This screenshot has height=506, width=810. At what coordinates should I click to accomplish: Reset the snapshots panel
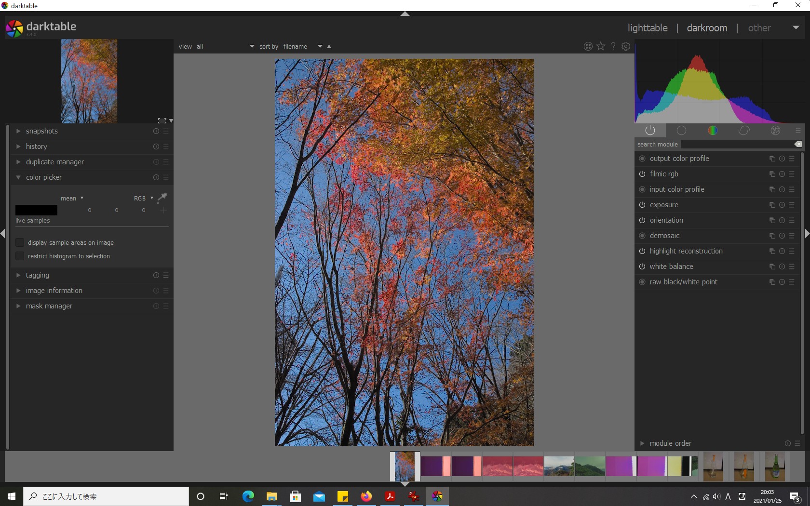click(156, 131)
